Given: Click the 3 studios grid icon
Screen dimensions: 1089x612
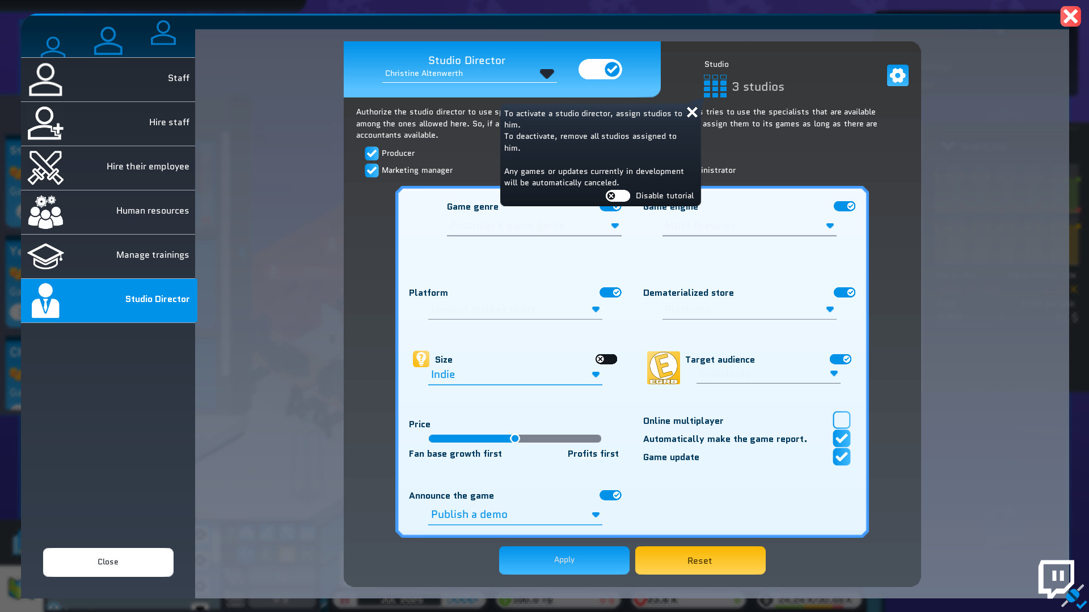Looking at the screenshot, I should point(715,86).
